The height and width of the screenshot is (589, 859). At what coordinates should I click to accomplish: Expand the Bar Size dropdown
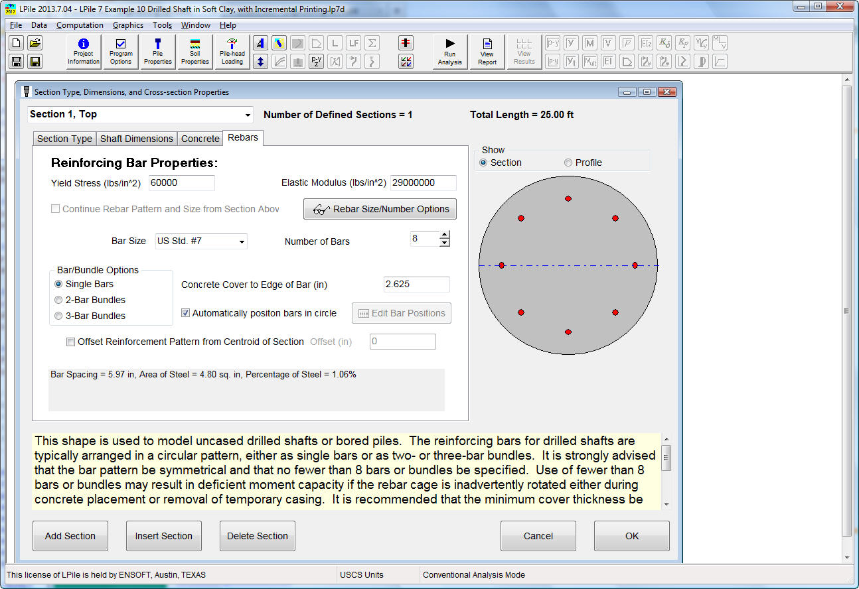[x=242, y=241]
